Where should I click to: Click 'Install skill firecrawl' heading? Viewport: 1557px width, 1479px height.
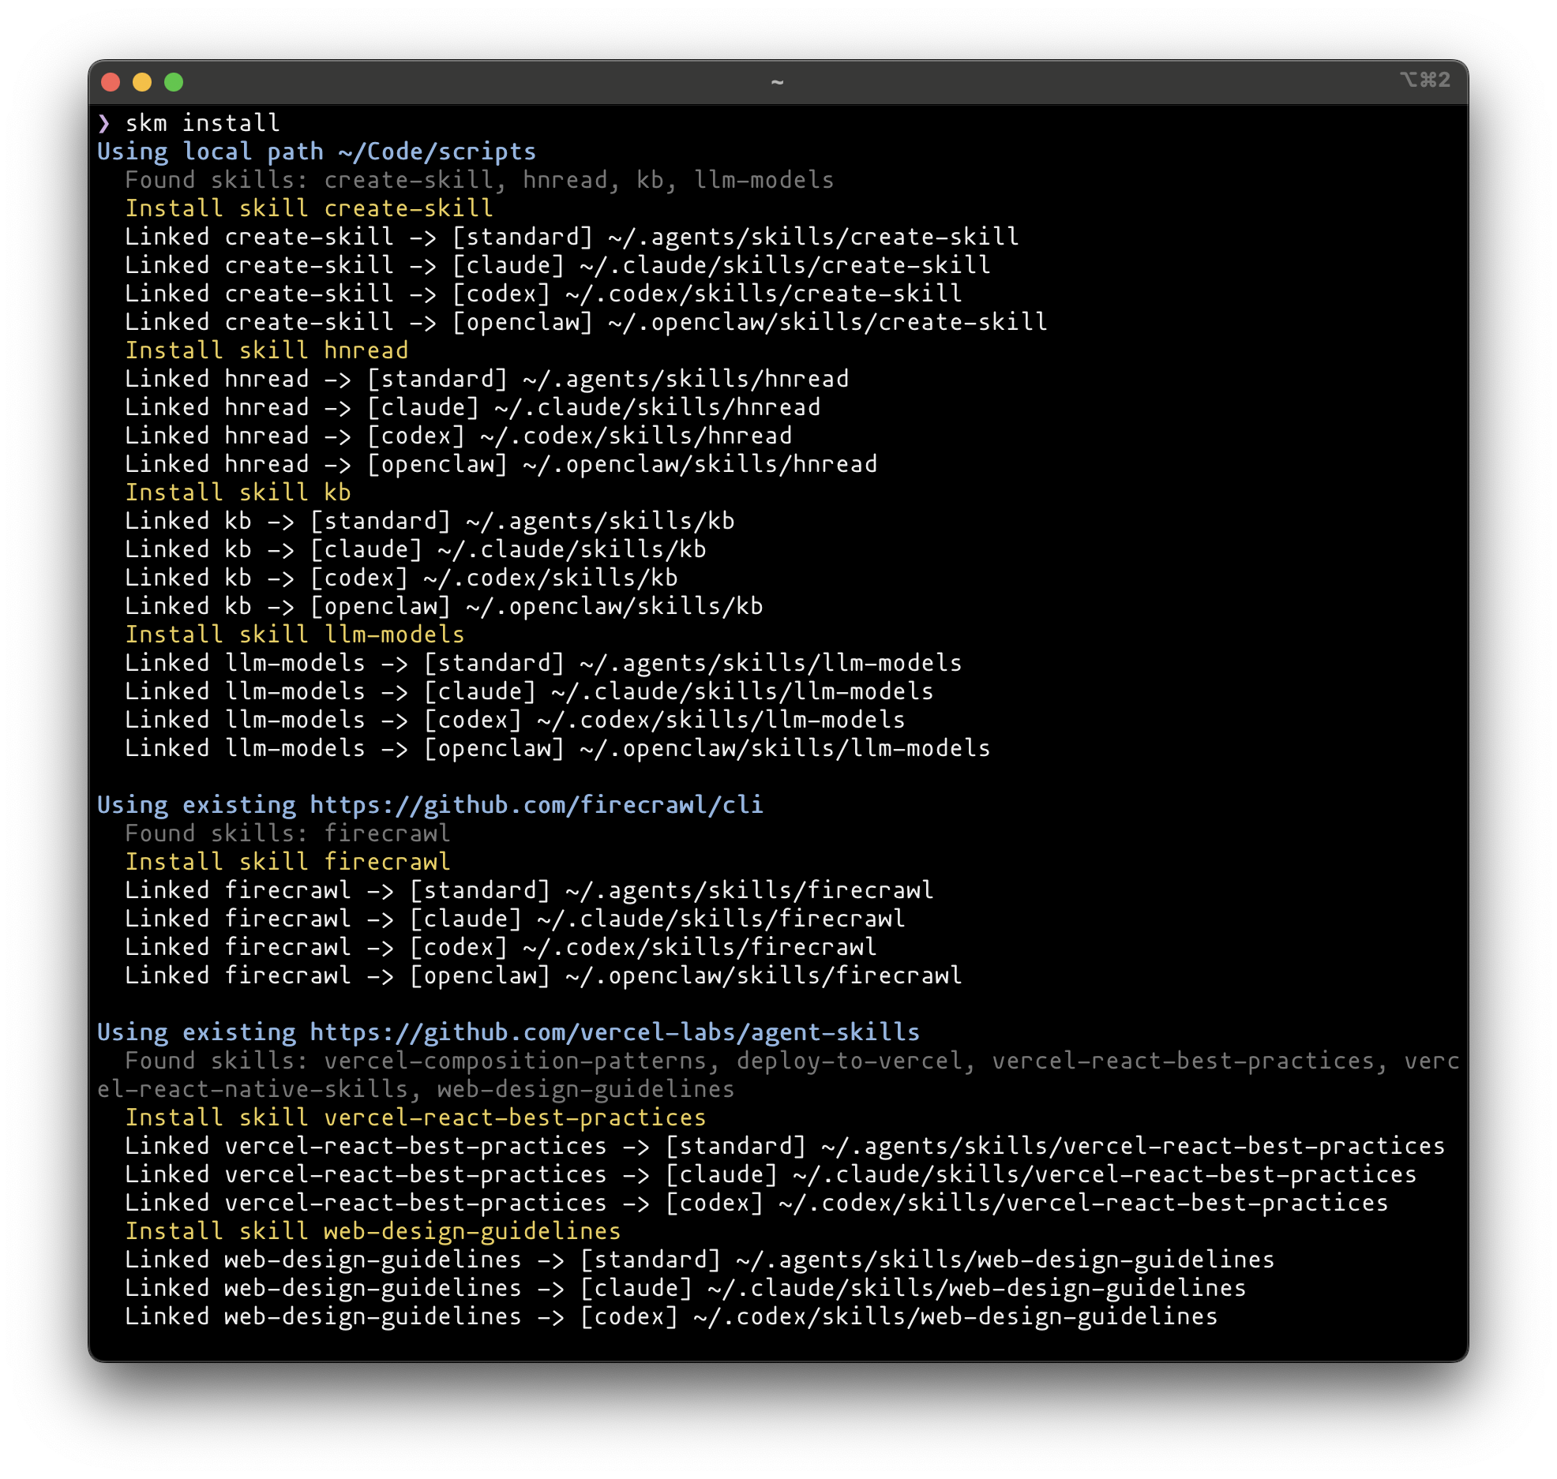(x=287, y=862)
